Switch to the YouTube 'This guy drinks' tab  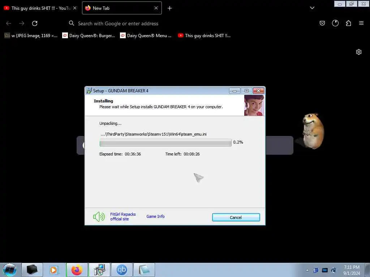coord(38,8)
